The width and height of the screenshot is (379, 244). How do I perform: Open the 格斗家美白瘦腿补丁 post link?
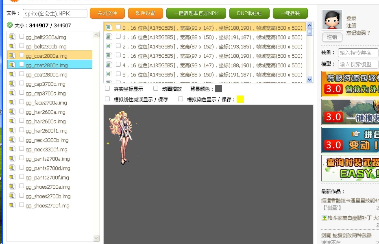(x=353, y=218)
